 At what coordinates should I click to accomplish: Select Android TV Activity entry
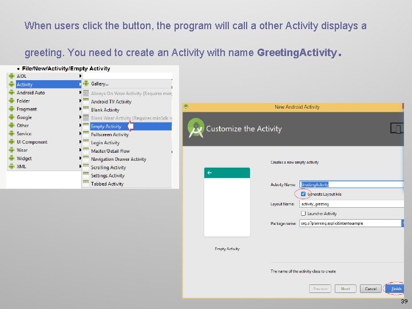tap(127, 102)
